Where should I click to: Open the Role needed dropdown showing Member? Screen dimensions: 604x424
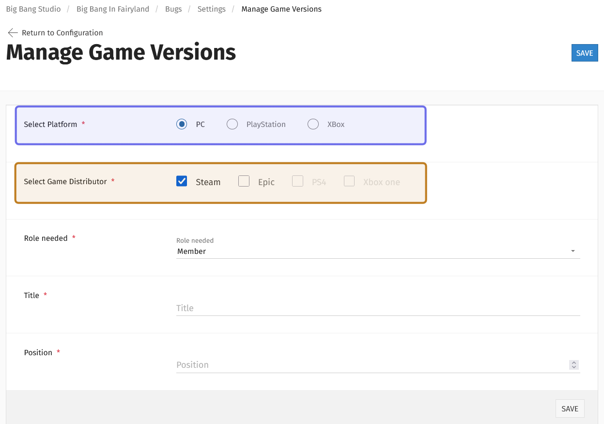point(378,251)
